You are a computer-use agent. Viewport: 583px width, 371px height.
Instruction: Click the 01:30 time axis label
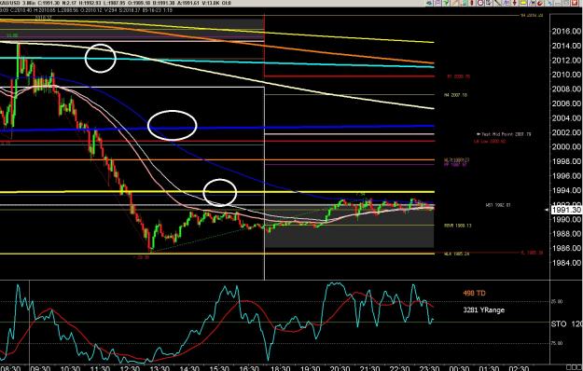click(x=490, y=368)
